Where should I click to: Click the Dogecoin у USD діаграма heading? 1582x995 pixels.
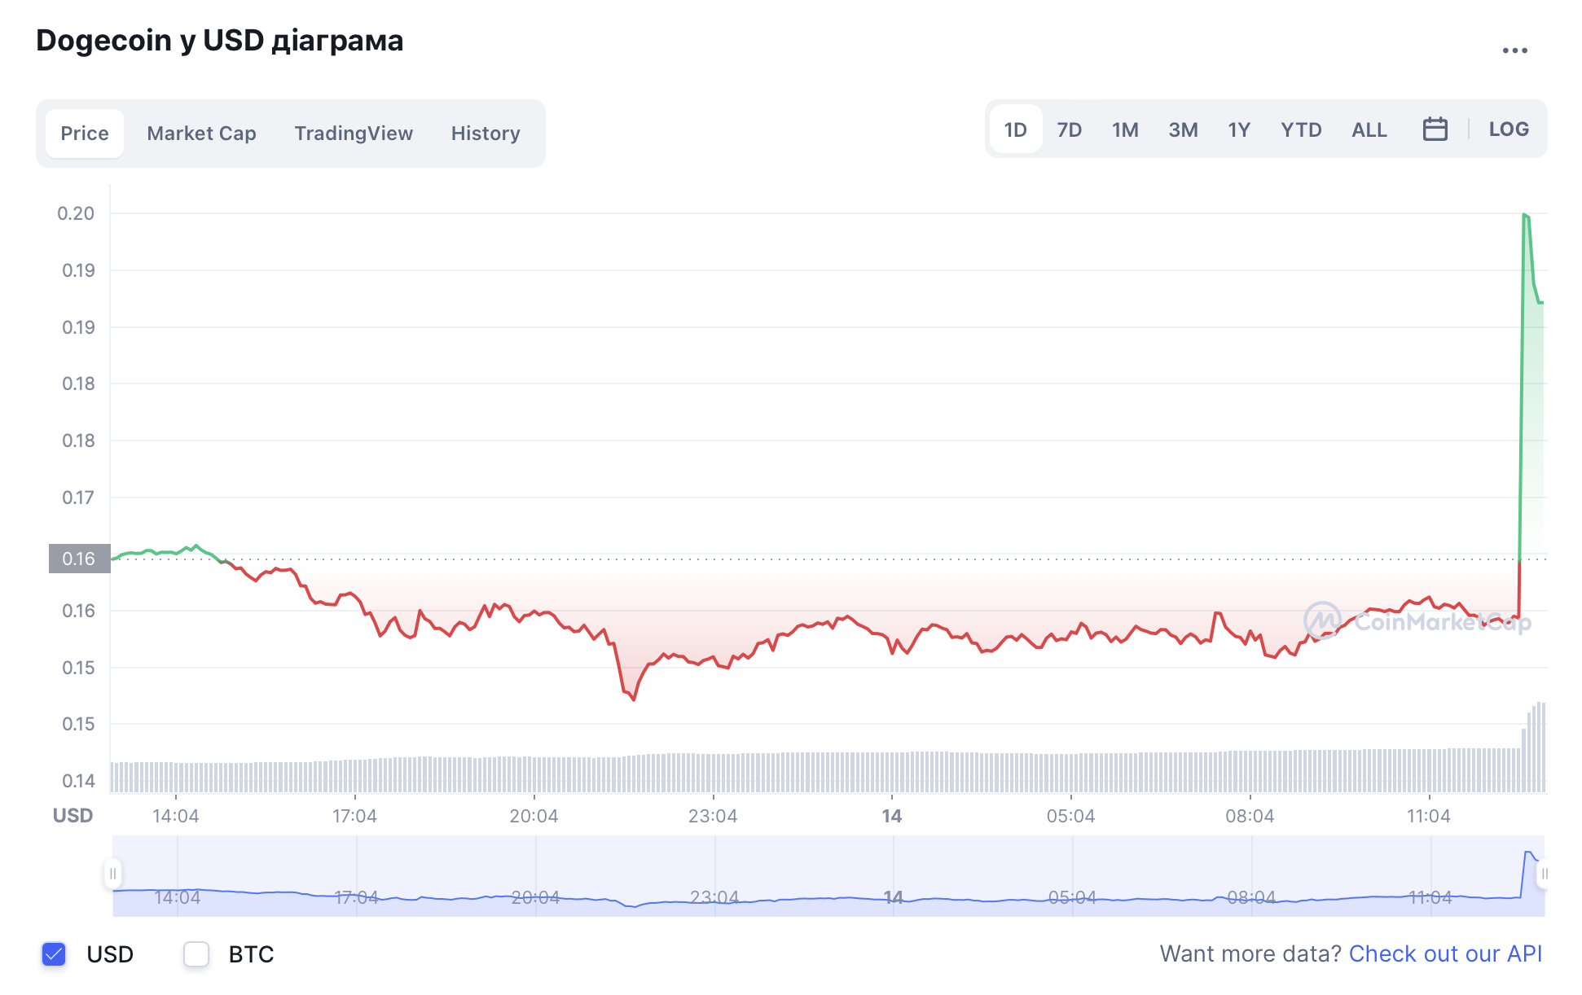[x=220, y=41]
